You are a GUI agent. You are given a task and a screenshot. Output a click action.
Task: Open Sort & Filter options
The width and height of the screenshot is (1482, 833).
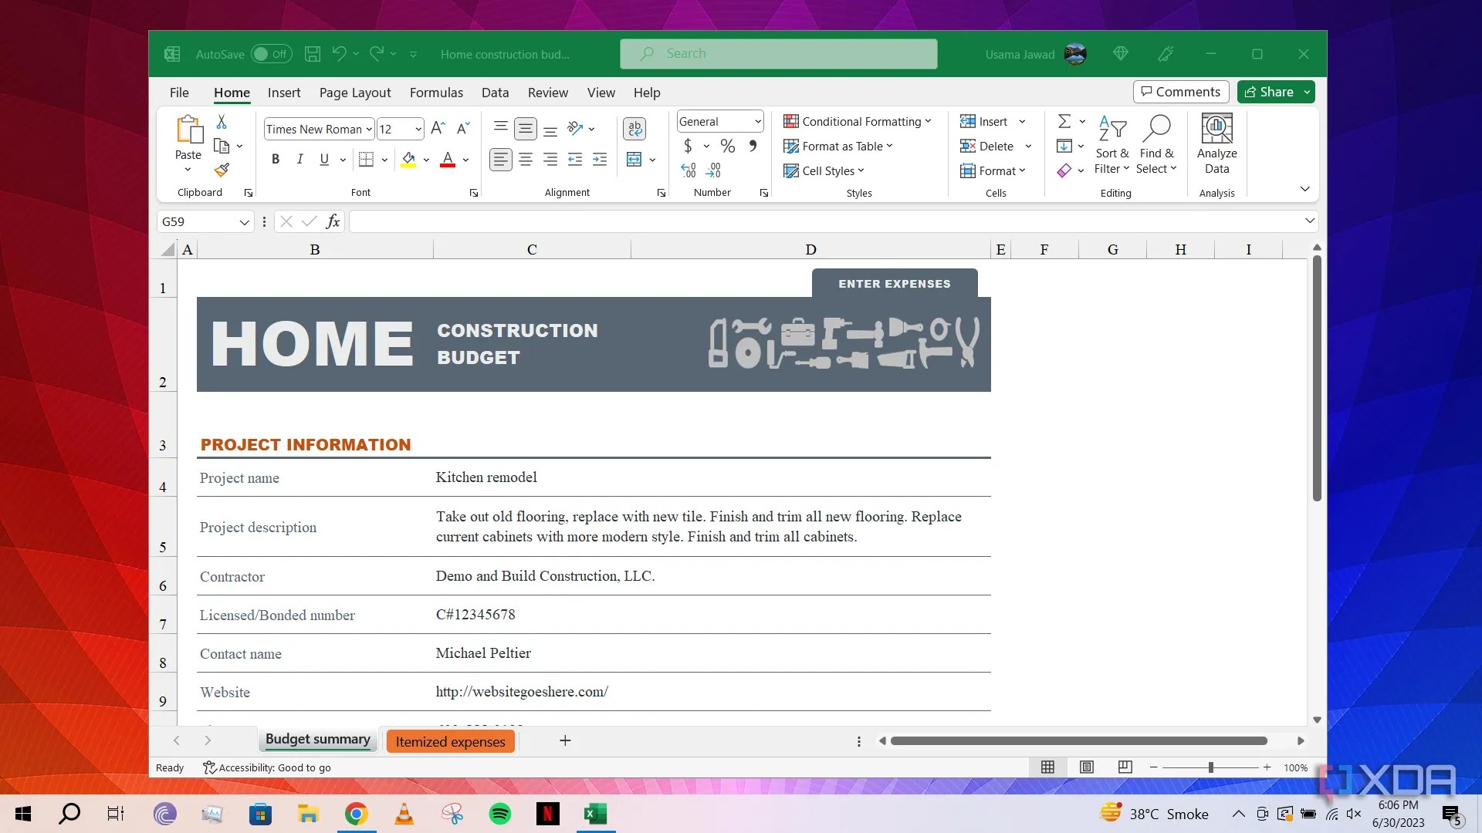[1111, 145]
